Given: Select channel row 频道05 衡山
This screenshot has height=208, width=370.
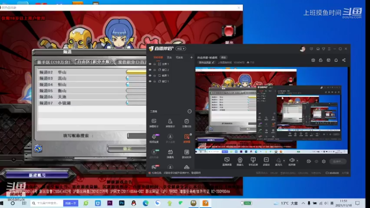Looking at the screenshot, I should pos(92,91).
